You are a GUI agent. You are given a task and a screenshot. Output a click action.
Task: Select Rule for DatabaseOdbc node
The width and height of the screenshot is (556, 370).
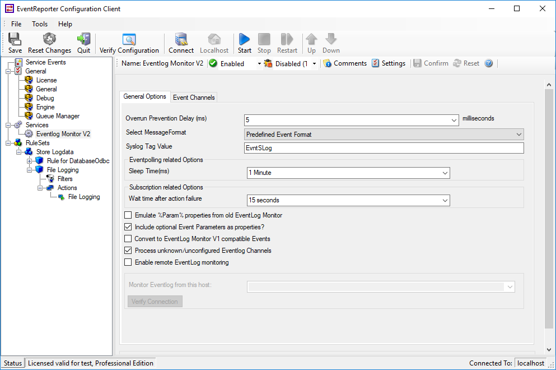click(78, 161)
